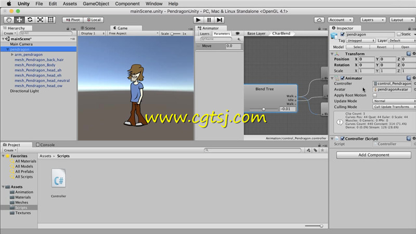Select the Controller C# script asset
416x234 pixels.
point(58,178)
